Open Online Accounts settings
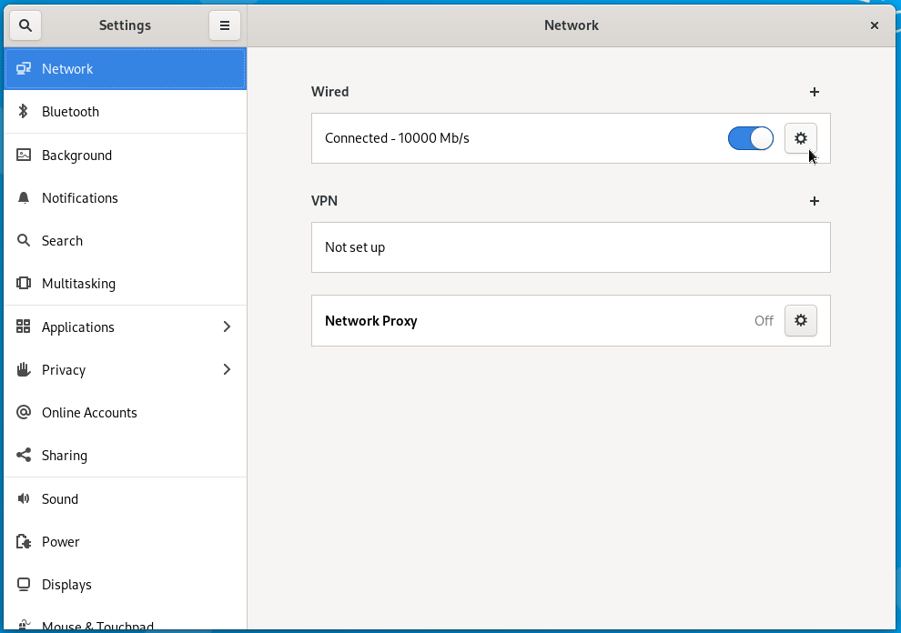901x633 pixels. click(126, 412)
